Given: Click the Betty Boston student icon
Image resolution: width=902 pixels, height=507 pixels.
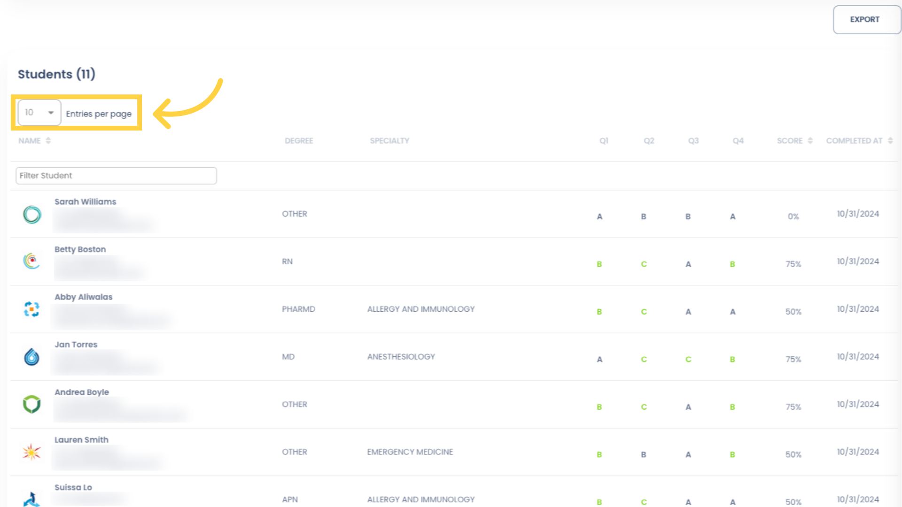Looking at the screenshot, I should tap(32, 261).
